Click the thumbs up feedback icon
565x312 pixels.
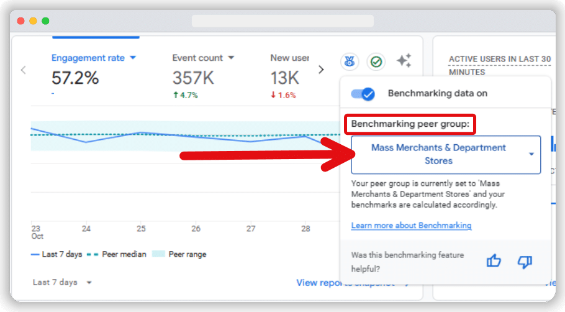click(x=494, y=261)
